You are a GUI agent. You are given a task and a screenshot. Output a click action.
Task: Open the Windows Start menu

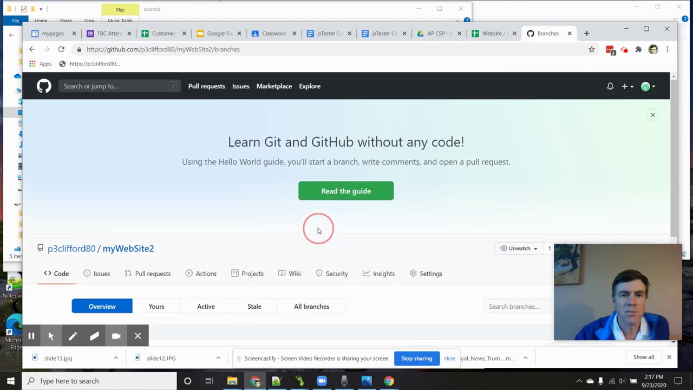click(x=11, y=381)
